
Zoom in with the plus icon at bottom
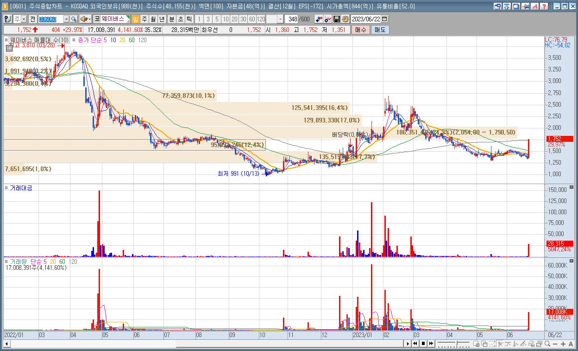[563, 344]
